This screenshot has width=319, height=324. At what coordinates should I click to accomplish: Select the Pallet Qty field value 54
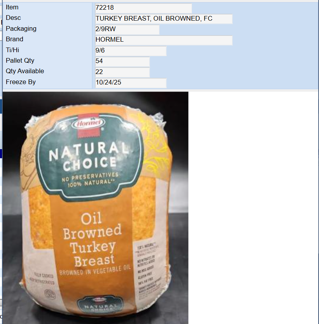click(122, 61)
